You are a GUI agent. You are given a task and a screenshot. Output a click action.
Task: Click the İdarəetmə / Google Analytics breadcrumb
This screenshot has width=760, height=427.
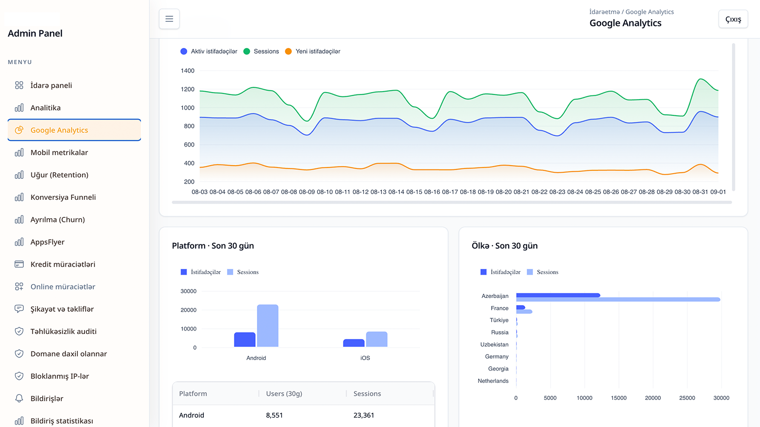coord(632,12)
